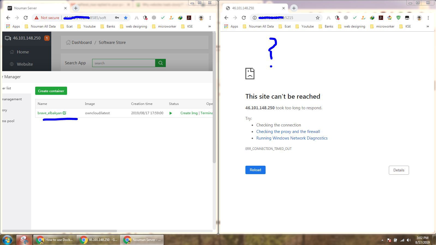Viewport: 436px width, 245px height.
Task: Click the blue Reload button on error page
Action: click(255, 170)
